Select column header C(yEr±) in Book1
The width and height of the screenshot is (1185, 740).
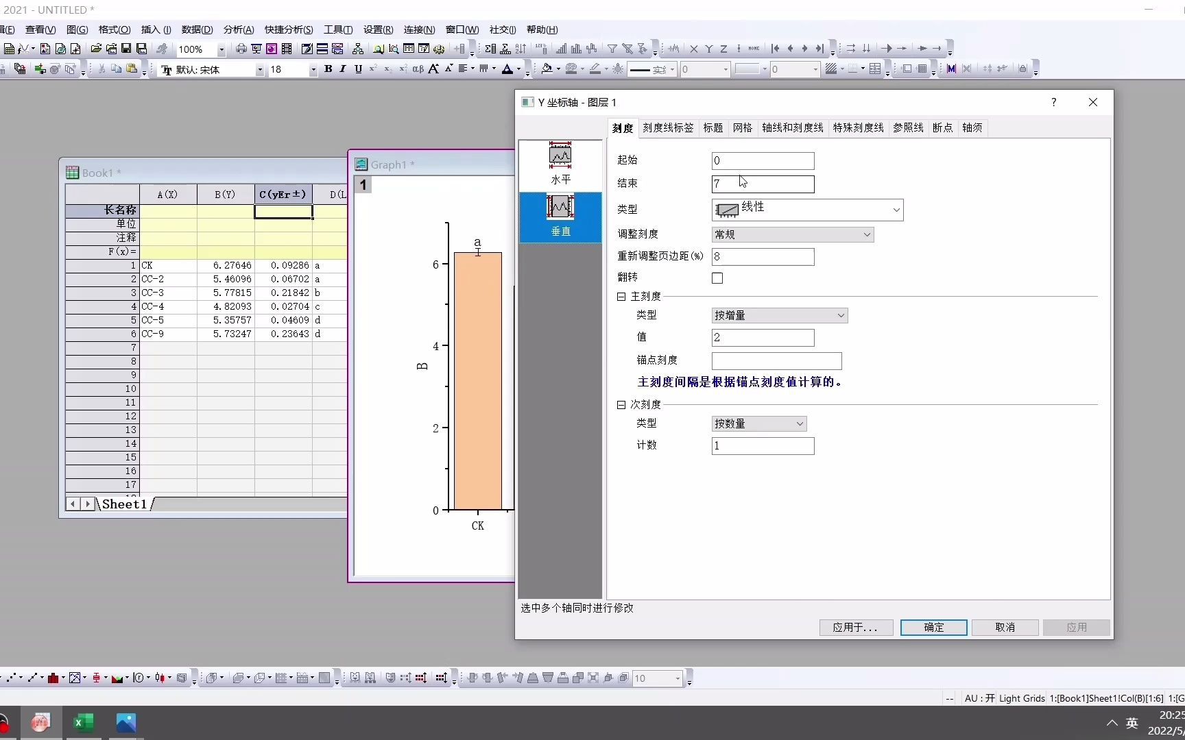pyautogui.click(x=283, y=195)
